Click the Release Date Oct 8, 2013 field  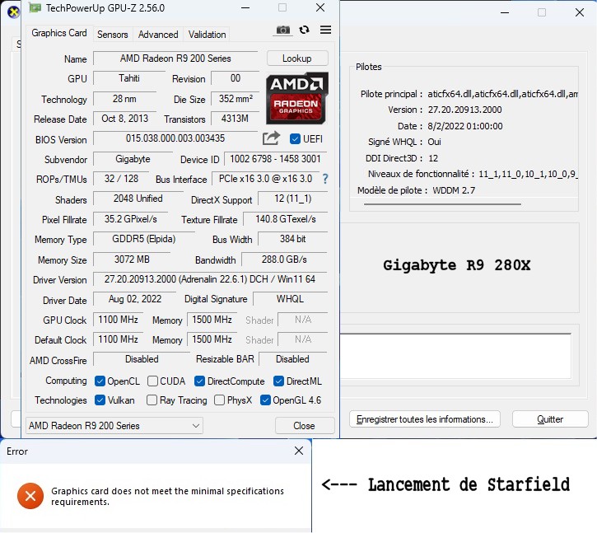(x=125, y=119)
